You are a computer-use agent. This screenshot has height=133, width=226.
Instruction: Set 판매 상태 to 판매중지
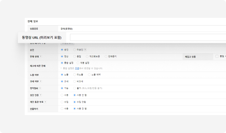(106, 56)
